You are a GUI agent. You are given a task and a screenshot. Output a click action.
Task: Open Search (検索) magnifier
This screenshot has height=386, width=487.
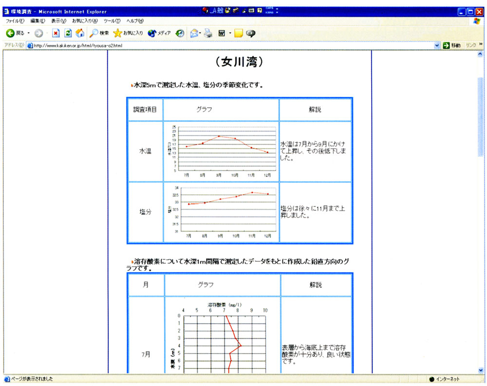pyautogui.click(x=99, y=33)
